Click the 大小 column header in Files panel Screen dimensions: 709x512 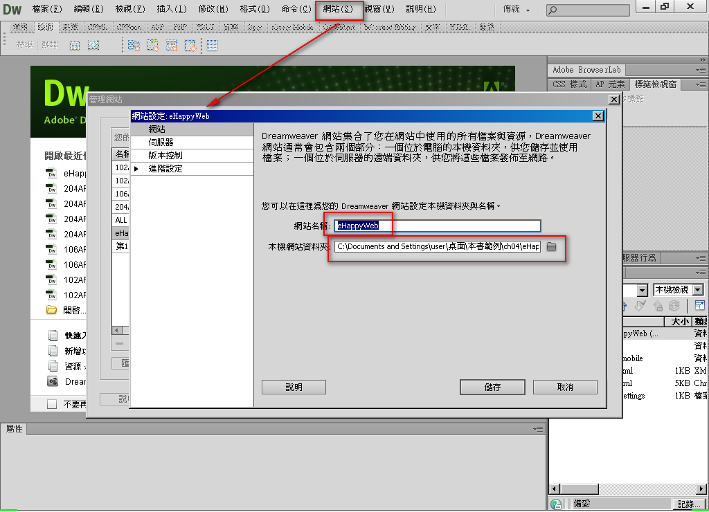(679, 322)
